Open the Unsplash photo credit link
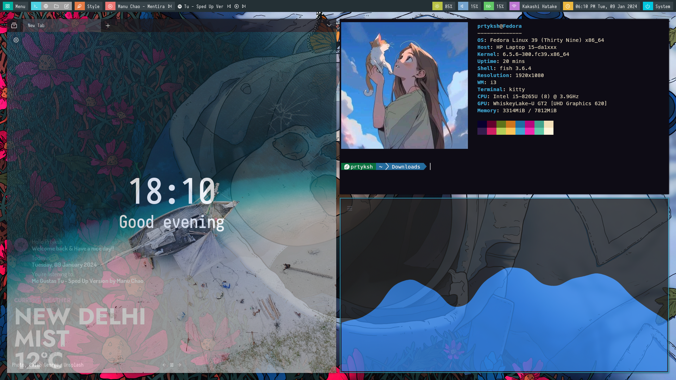The height and width of the screenshot is (380, 676). tap(74, 365)
